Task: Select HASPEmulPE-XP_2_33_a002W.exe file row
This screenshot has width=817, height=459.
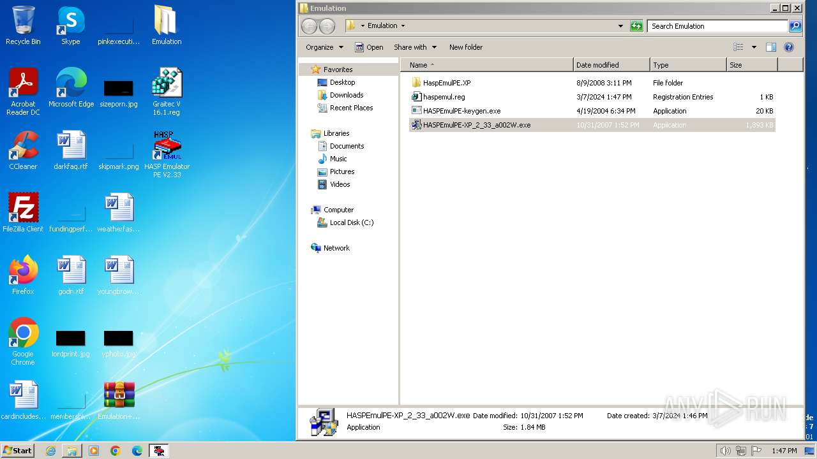Action: (x=592, y=125)
